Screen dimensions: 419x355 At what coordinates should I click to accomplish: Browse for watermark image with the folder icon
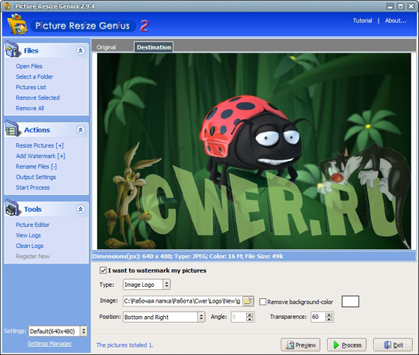(x=248, y=301)
